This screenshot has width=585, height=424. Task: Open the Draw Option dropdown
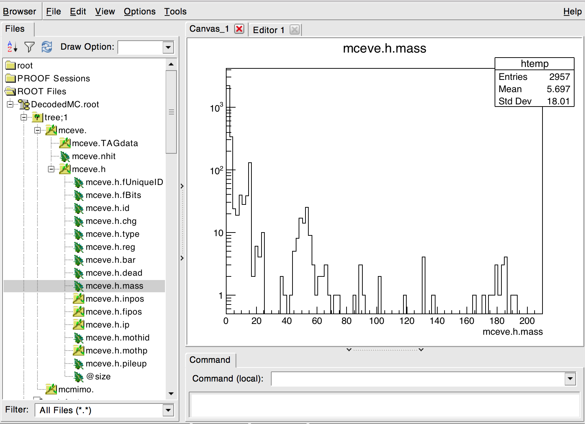pos(168,47)
